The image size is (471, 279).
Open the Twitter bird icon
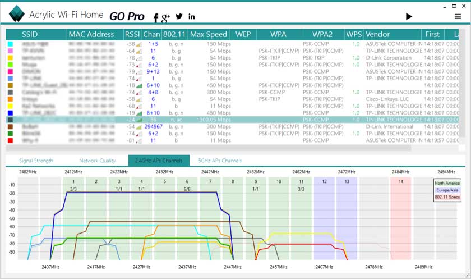point(179,17)
